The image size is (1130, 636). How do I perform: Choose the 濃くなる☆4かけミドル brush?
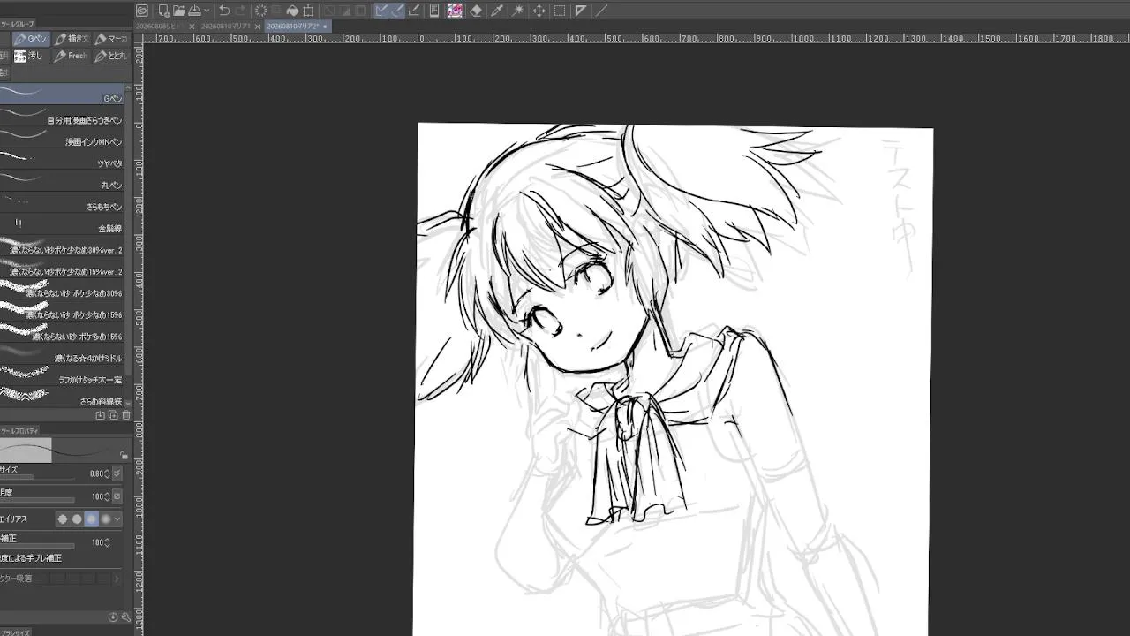point(62,353)
